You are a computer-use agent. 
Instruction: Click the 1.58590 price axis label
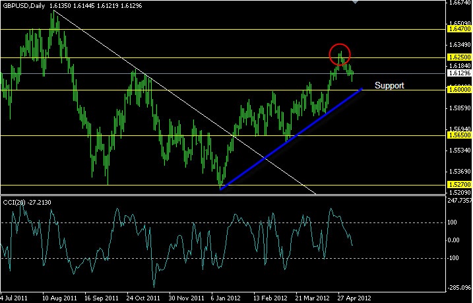click(x=459, y=108)
